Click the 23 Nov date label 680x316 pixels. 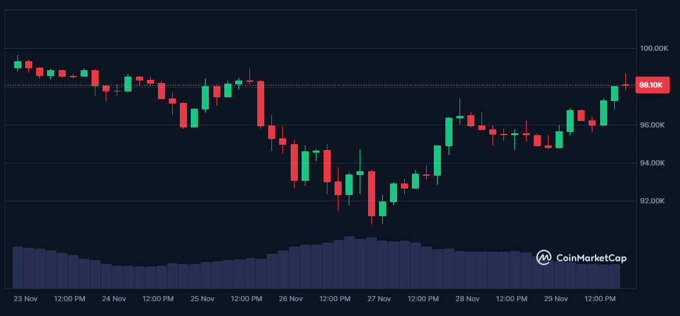26,299
